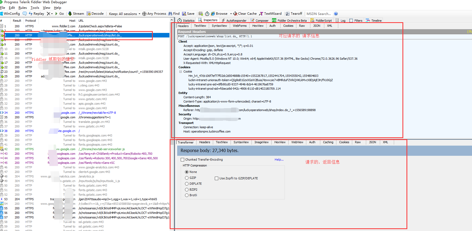Open the Browse dropdown arrow
The height and width of the screenshot is (231, 472).
click(231, 14)
